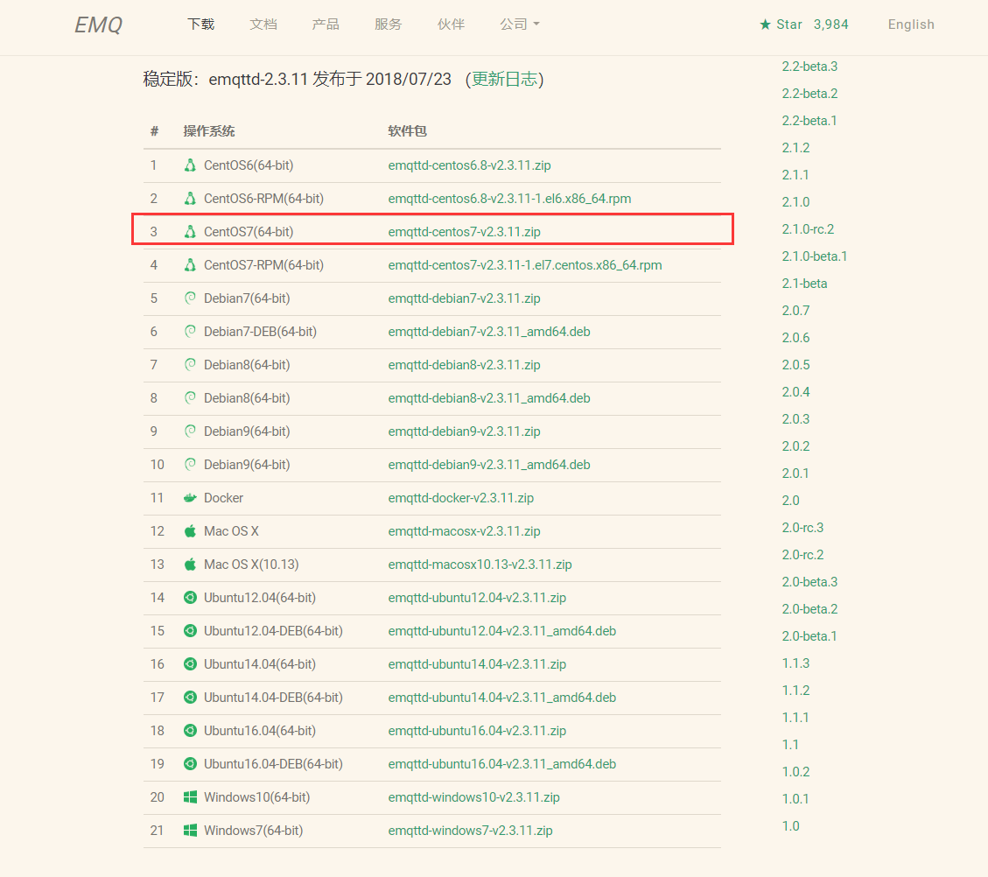This screenshot has height=877, width=988.
Task: Download the CentOS6 el6.x86_64.rpm package
Action: point(510,199)
